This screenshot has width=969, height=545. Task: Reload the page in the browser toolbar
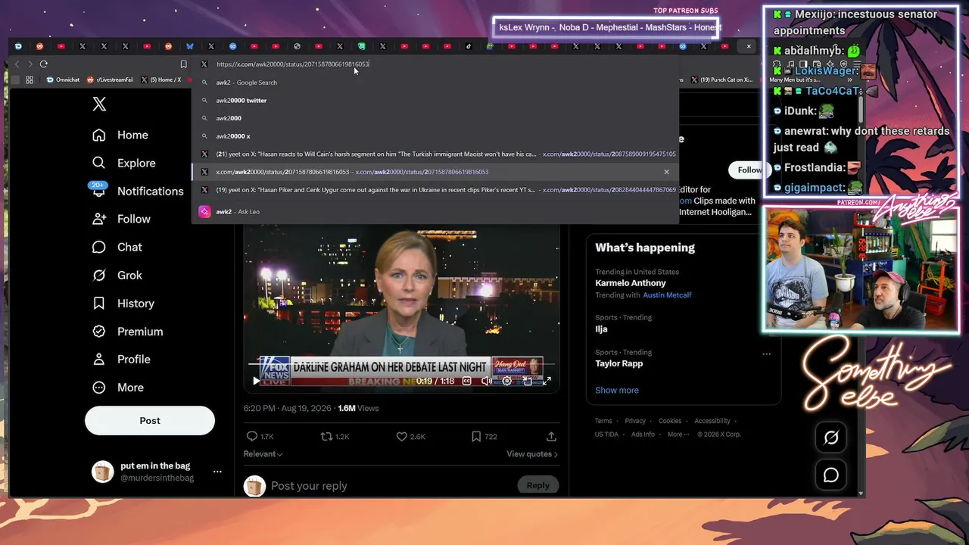[43, 64]
